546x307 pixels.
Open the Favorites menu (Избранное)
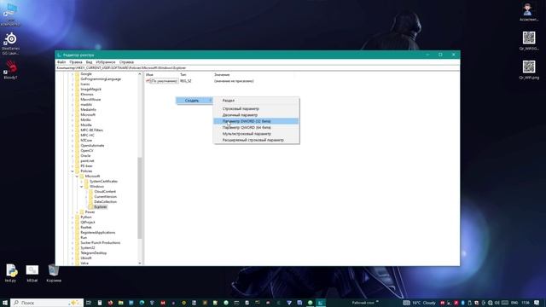[106, 62]
